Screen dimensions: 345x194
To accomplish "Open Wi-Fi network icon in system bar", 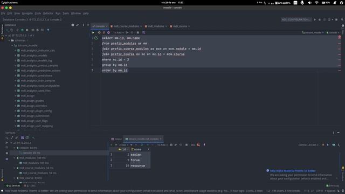I will 316,3.
